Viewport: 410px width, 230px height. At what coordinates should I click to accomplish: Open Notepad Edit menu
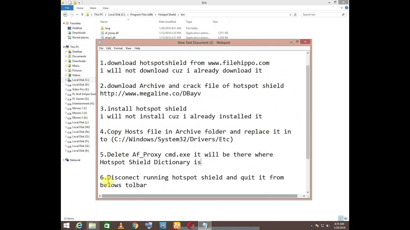pyautogui.click(x=109, y=48)
